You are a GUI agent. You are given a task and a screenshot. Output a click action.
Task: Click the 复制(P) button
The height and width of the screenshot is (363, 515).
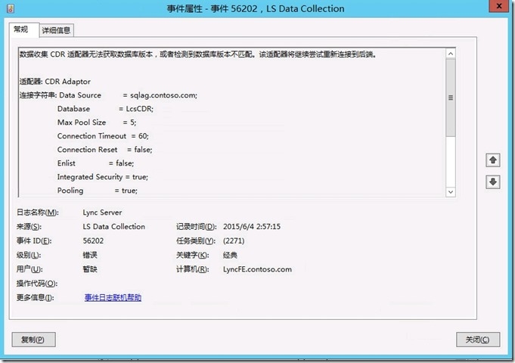coord(33,340)
